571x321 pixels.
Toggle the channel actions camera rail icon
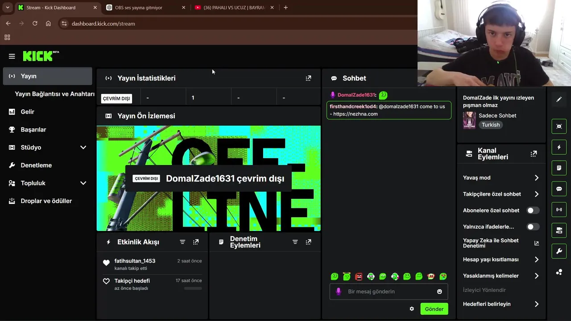[559, 230]
